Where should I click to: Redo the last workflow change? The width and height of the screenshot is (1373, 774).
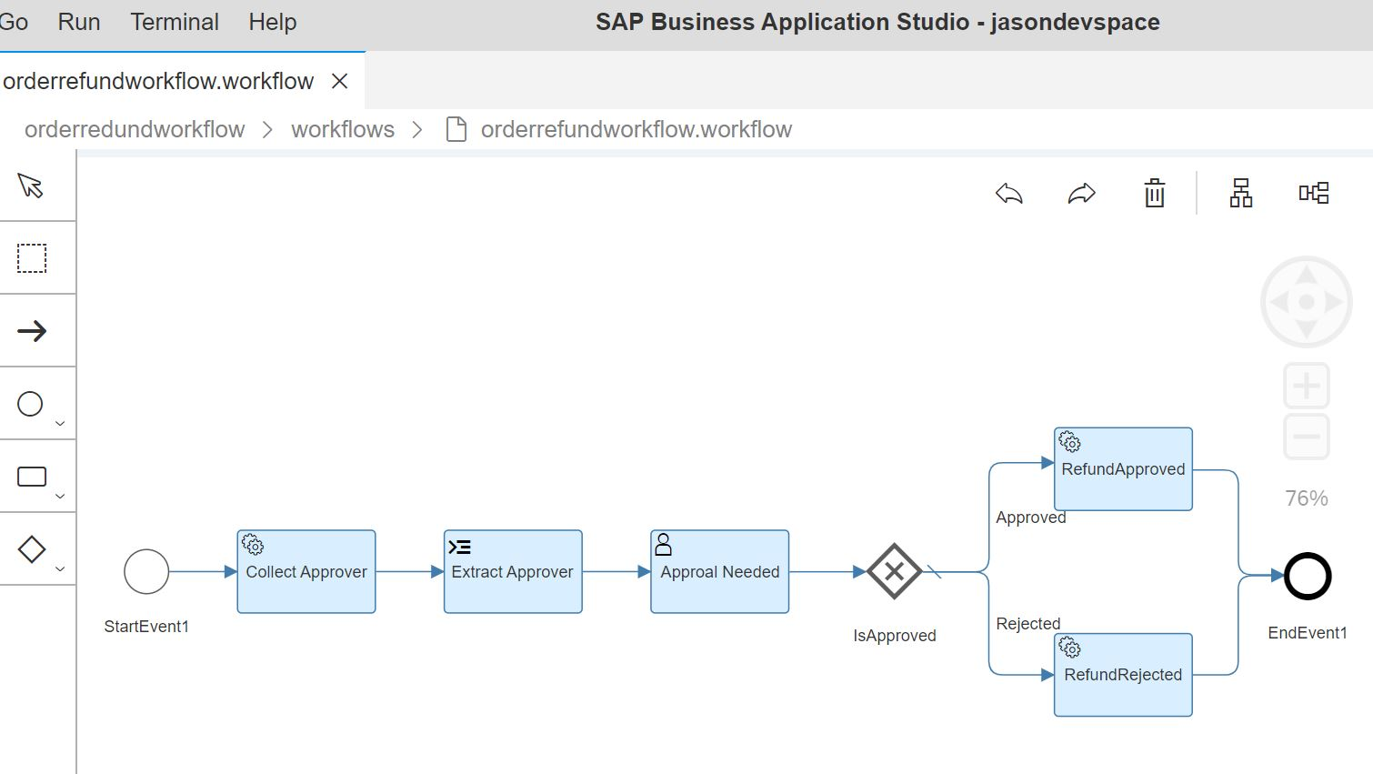[x=1082, y=193]
